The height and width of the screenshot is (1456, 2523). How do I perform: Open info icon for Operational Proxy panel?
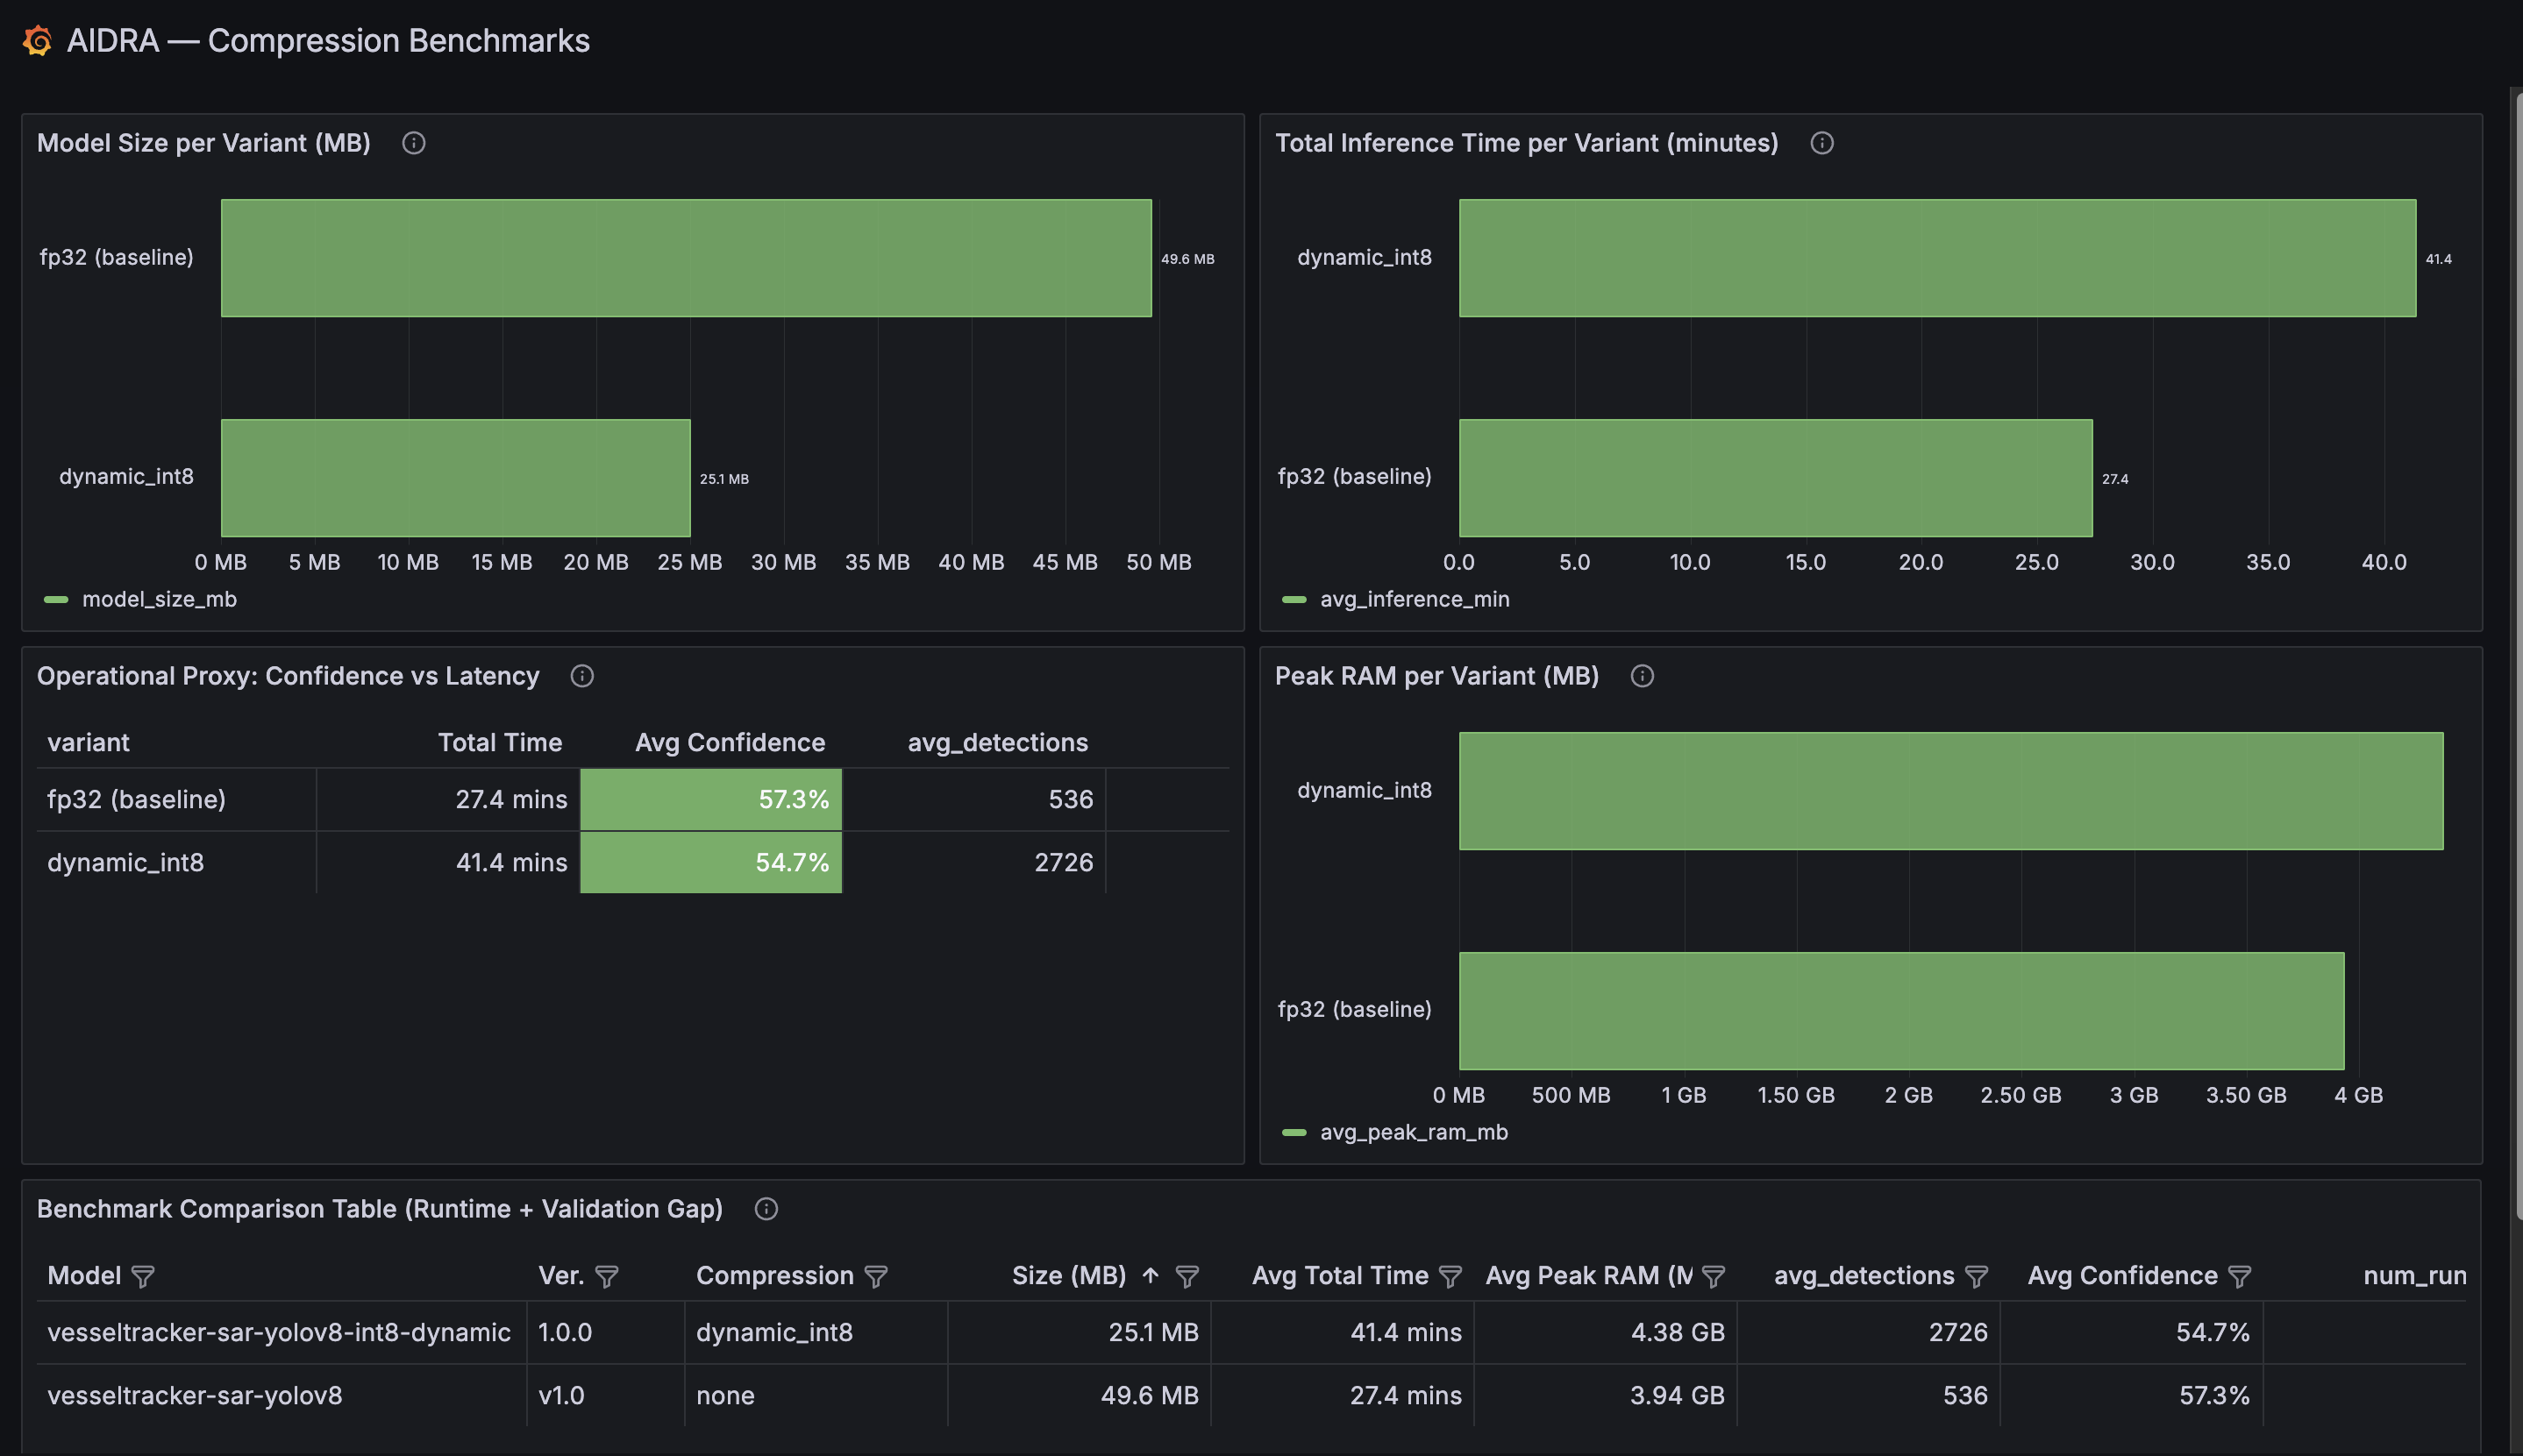[581, 676]
